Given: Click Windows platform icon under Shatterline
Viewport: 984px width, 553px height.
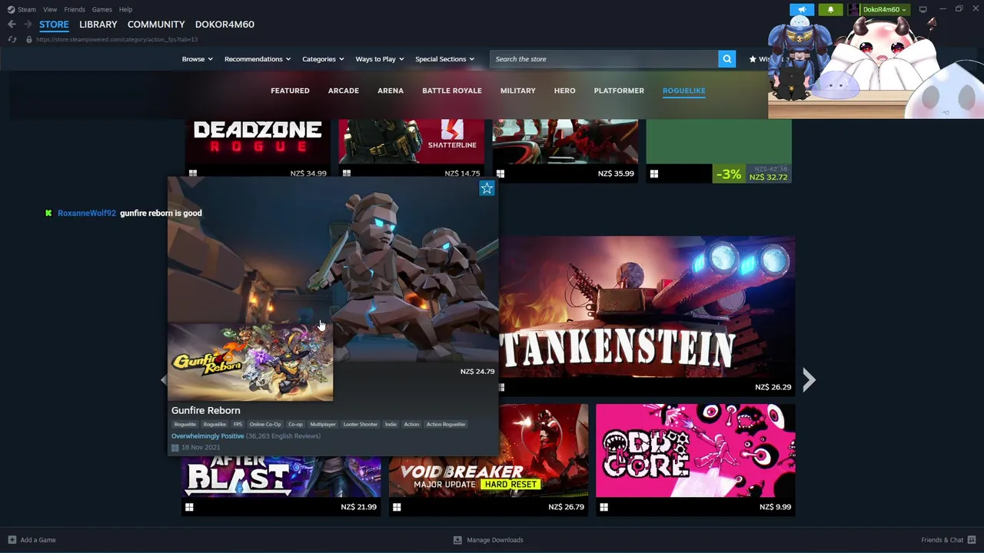Looking at the screenshot, I should [x=347, y=174].
